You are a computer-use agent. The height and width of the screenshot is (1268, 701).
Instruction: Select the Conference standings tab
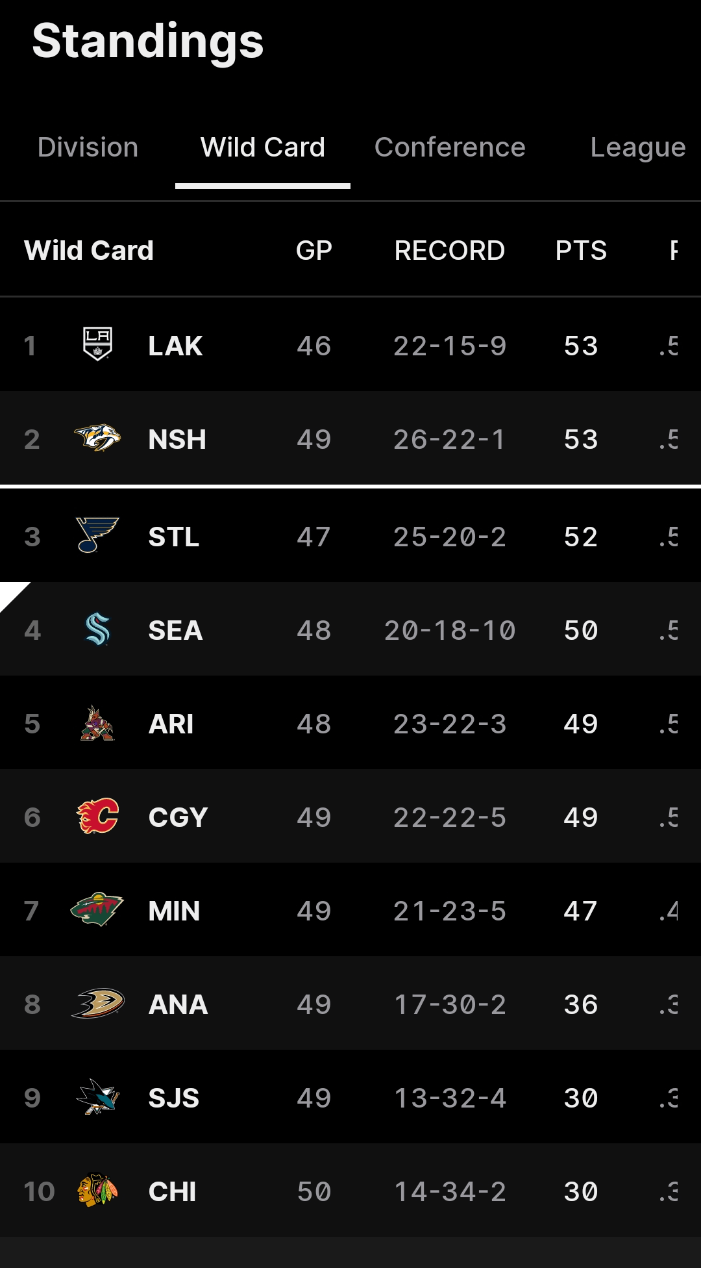coord(450,147)
